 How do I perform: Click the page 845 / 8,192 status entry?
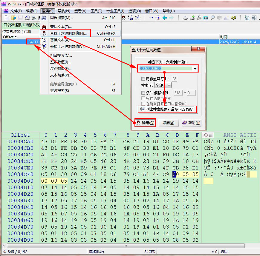point(15,252)
